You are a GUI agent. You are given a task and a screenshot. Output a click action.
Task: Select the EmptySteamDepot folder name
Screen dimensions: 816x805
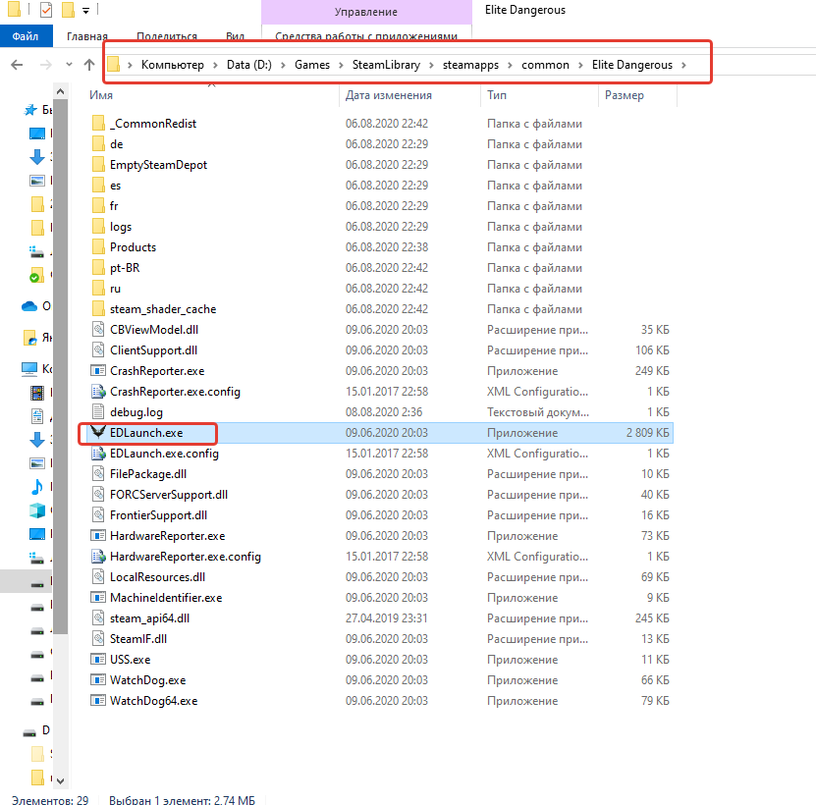(159, 164)
